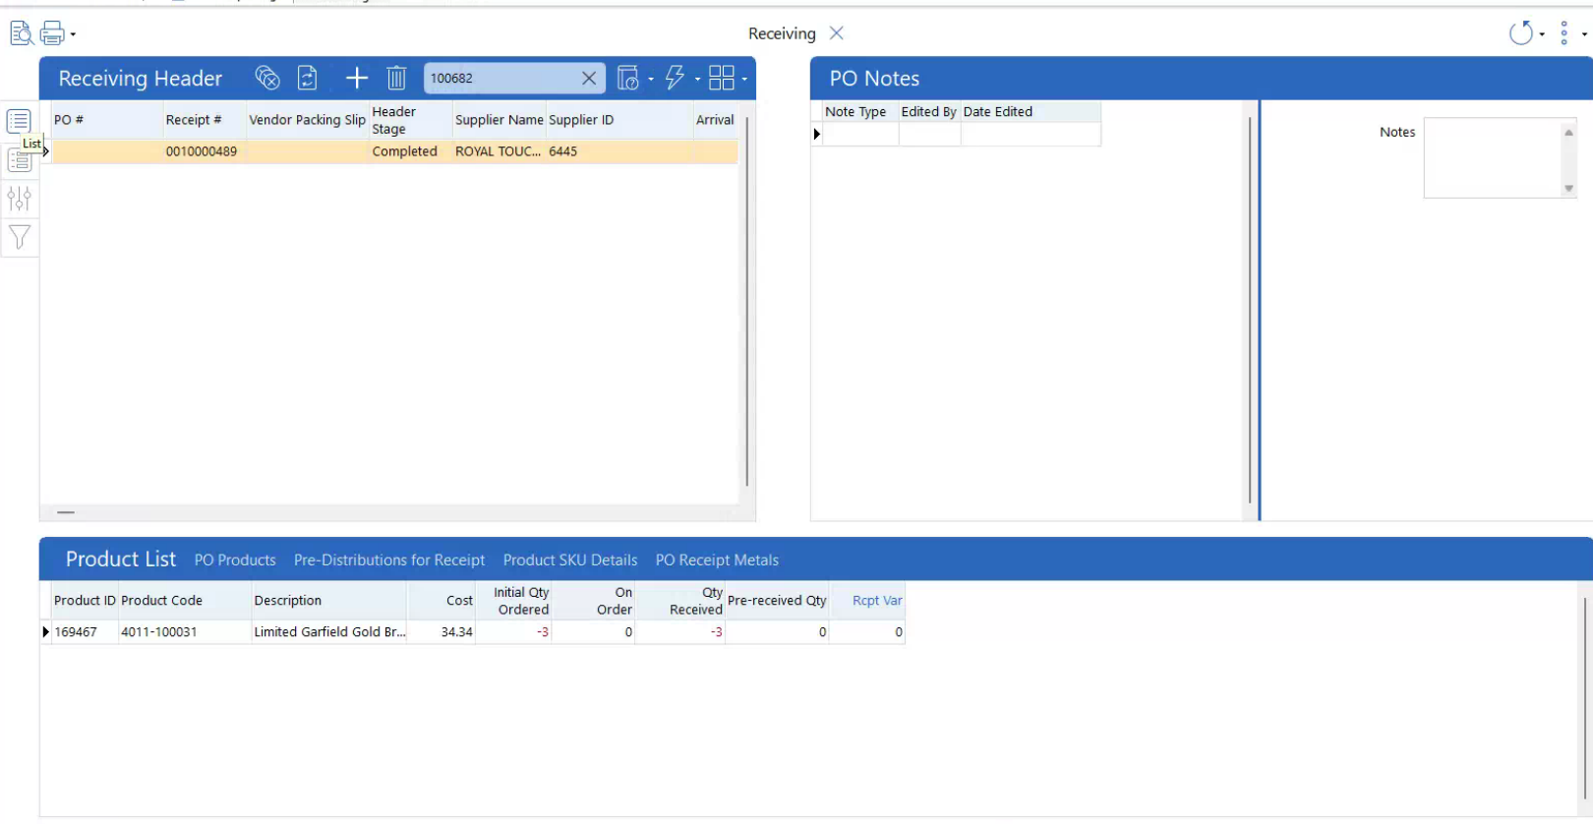Open dropdown arrow beside help document icon

coord(651,79)
